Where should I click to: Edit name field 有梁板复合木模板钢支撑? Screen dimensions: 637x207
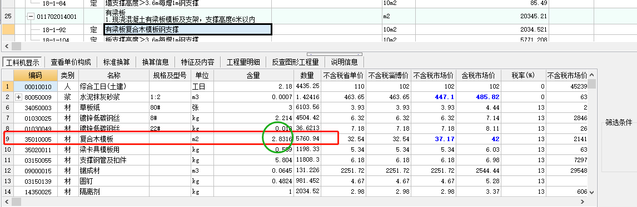(x=188, y=29)
